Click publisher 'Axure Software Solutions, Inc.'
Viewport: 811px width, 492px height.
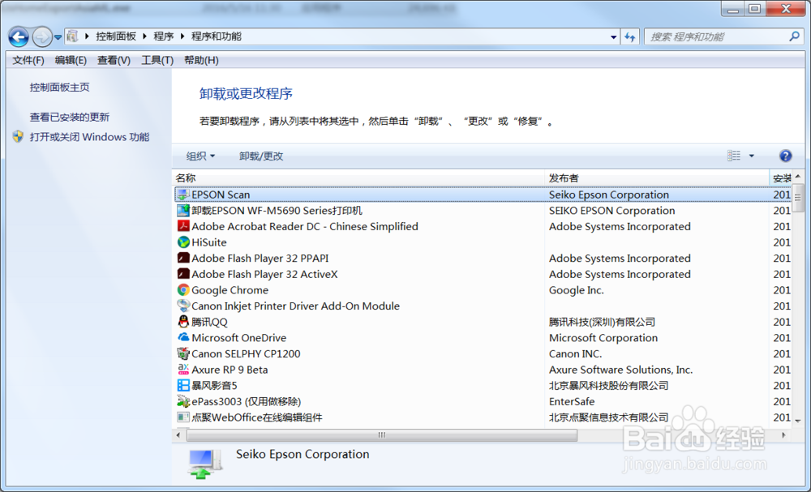[x=620, y=370]
